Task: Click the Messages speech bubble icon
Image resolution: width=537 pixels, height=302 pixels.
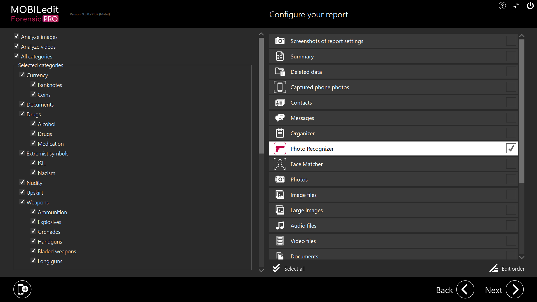Action: coord(280,118)
